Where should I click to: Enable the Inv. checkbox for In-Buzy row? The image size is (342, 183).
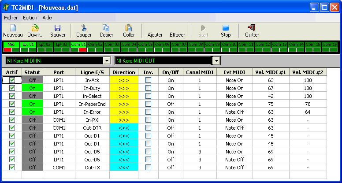point(149,88)
